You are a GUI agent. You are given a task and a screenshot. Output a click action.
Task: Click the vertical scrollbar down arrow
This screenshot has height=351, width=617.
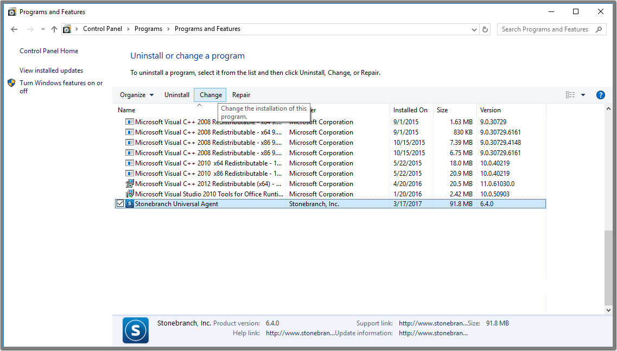(x=608, y=310)
